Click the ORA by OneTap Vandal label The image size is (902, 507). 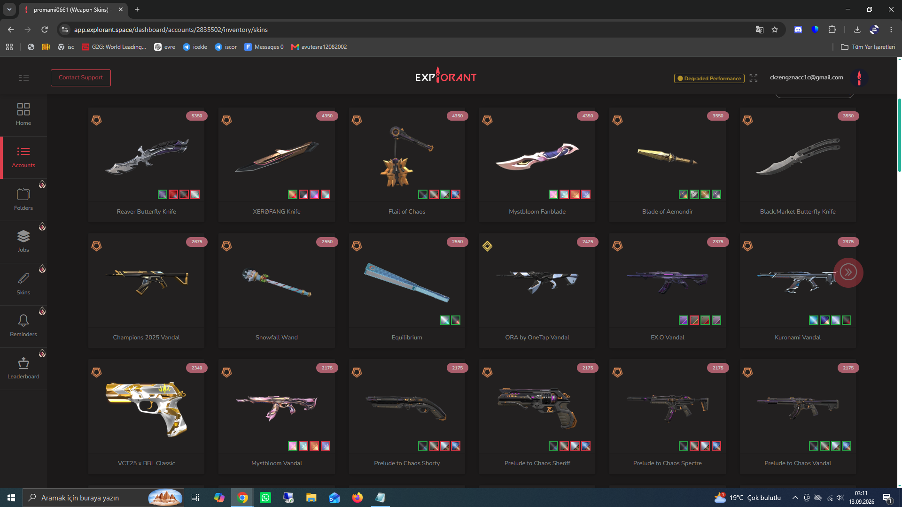coord(537,338)
